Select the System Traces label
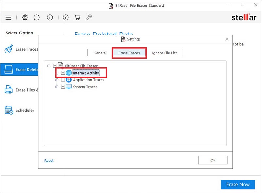The image size is (262, 193). point(85,87)
